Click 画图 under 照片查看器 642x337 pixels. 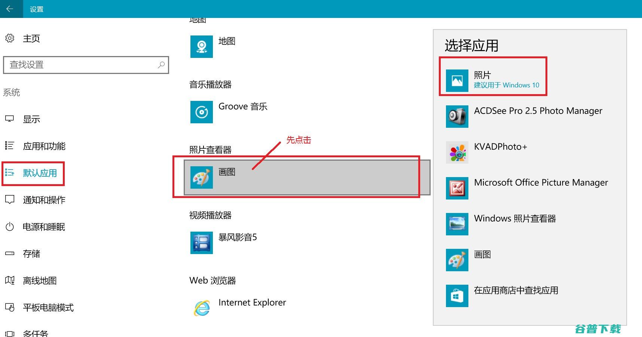(307, 177)
